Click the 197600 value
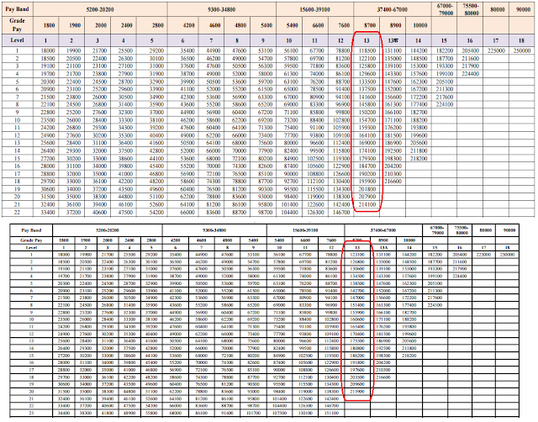Screen dimensions: 538x422 coord(357,370)
